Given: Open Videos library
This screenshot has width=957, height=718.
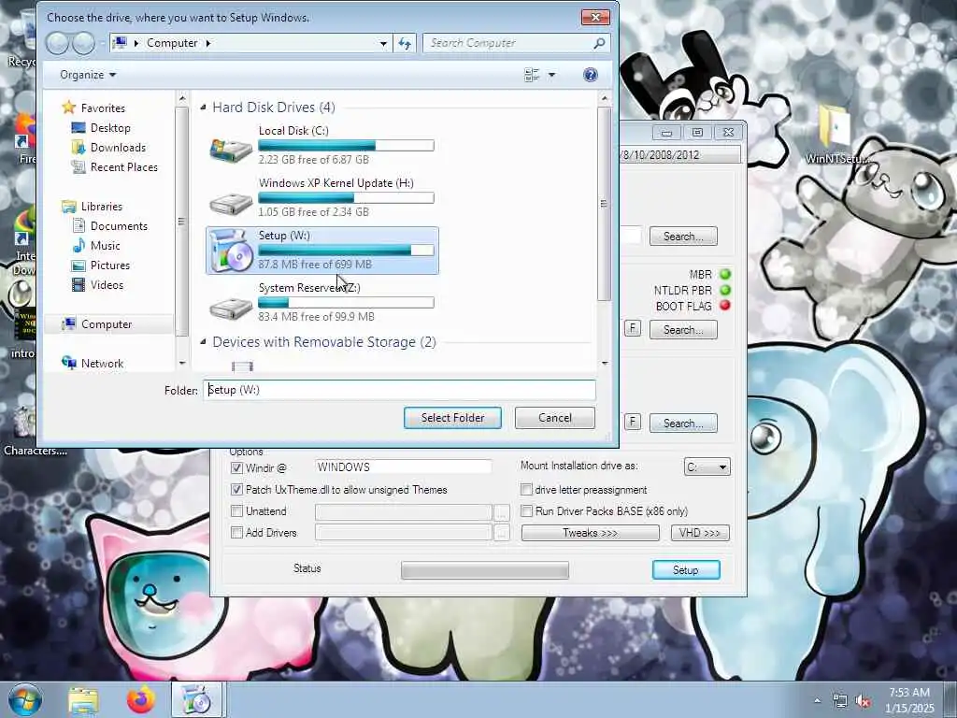Looking at the screenshot, I should click(107, 284).
